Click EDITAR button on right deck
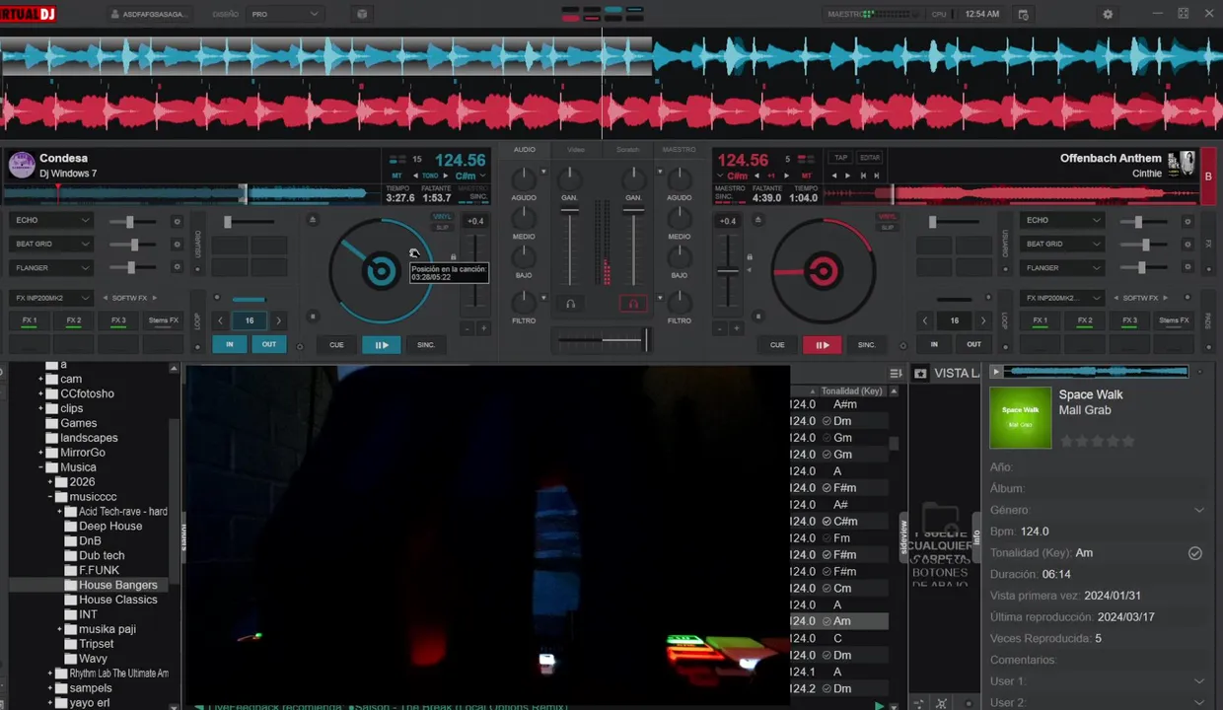This screenshot has width=1223, height=710. pos(870,158)
